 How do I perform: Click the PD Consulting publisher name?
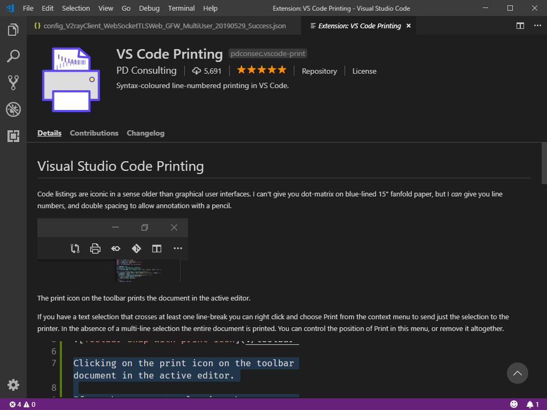click(146, 70)
